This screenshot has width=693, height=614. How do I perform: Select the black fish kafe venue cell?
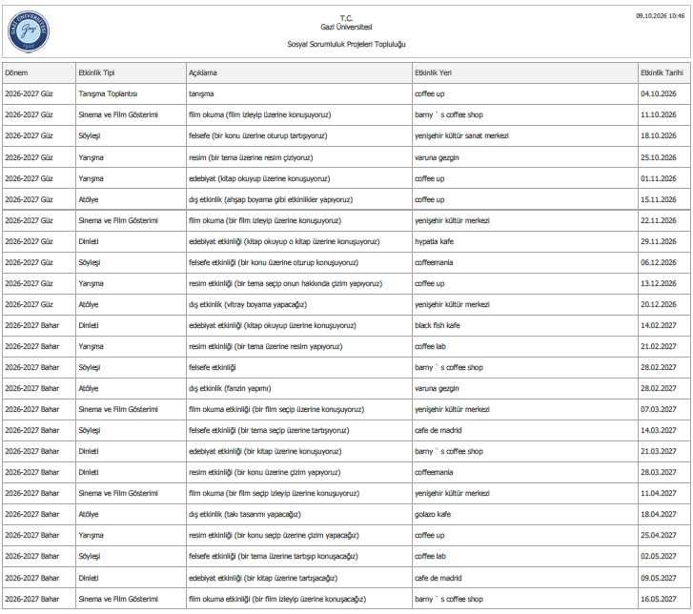click(x=525, y=325)
